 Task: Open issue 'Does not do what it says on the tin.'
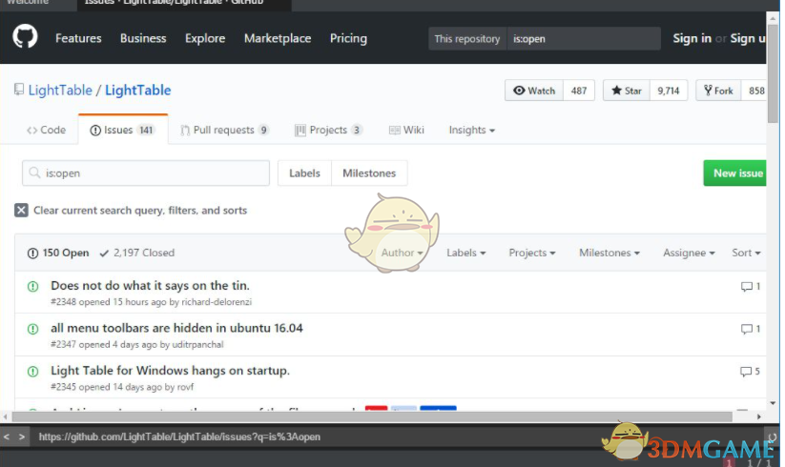[x=150, y=286]
